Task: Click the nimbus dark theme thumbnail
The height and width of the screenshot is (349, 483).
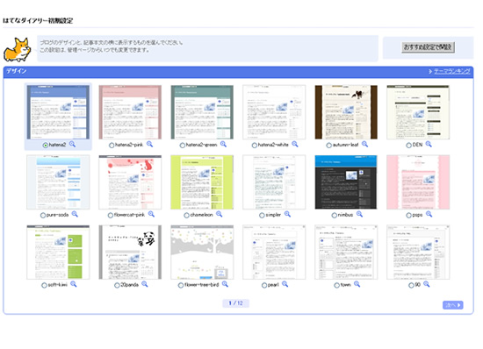Action: pos(346,182)
